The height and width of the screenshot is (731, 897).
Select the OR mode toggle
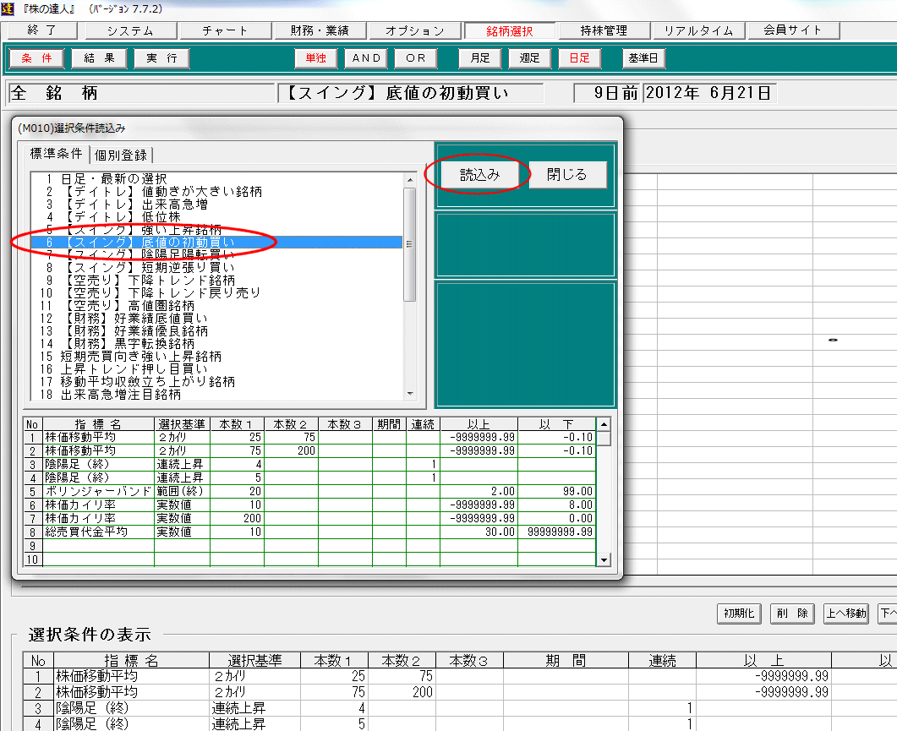[x=416, y=57]
